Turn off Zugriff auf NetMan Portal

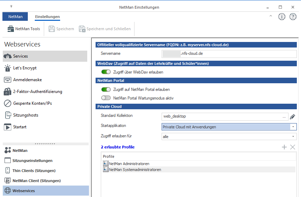pyautogui.click(x=106, y=89)
